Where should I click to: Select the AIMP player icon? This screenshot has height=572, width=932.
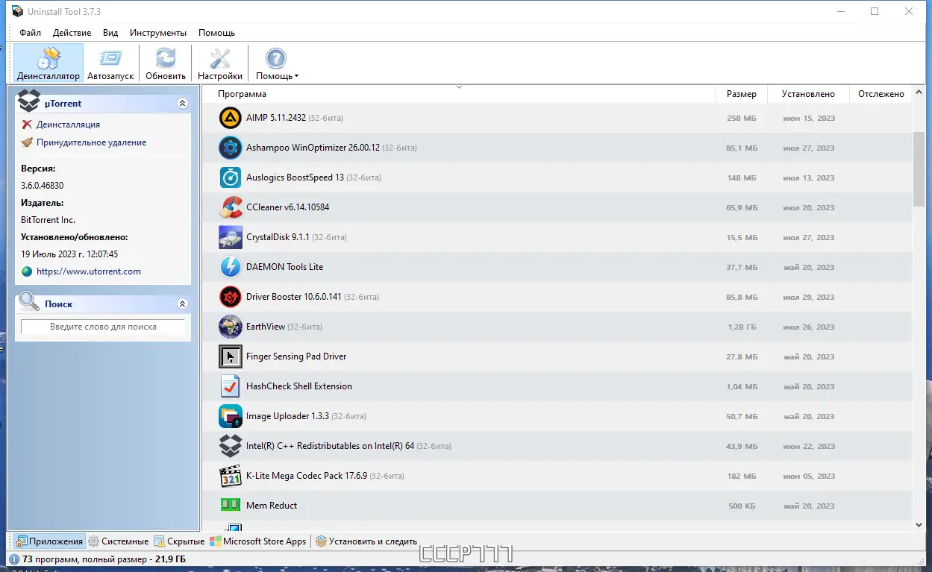(x=230, y=118)
